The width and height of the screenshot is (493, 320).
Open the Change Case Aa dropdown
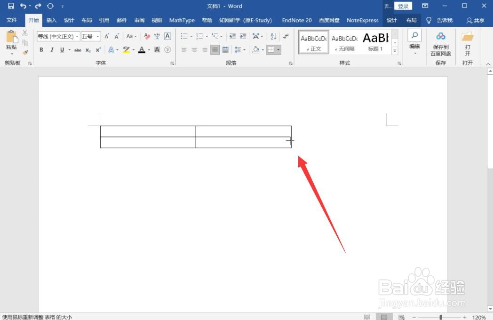pyautogui.click(x=131, y=36)
